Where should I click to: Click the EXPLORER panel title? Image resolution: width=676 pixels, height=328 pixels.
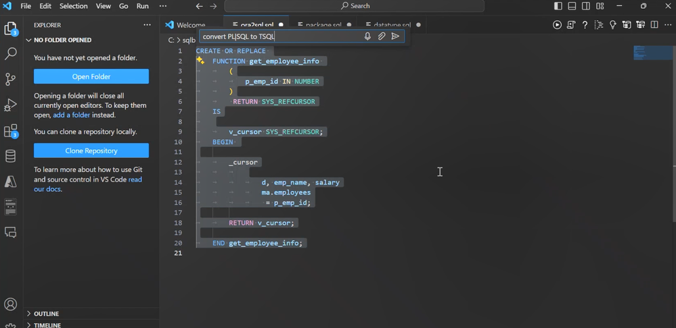[47, 25]
